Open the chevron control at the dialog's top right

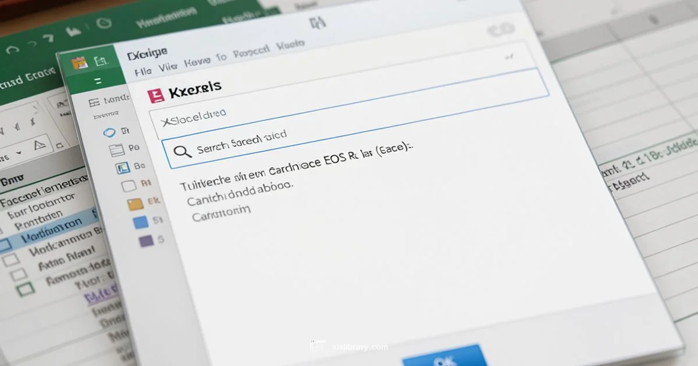(x=508, y=56)
